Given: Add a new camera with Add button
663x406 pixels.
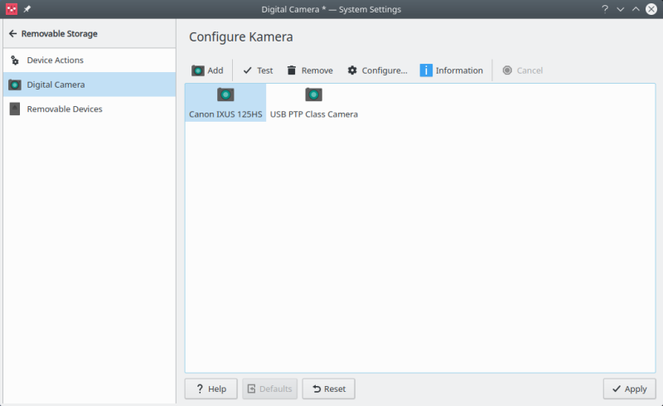Looking at the screenshot, I should coord(207,70).
